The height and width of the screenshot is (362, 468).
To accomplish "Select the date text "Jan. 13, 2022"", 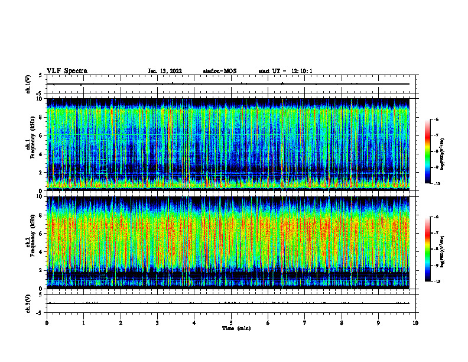I will pyautogui.click(x=165, y=71).
